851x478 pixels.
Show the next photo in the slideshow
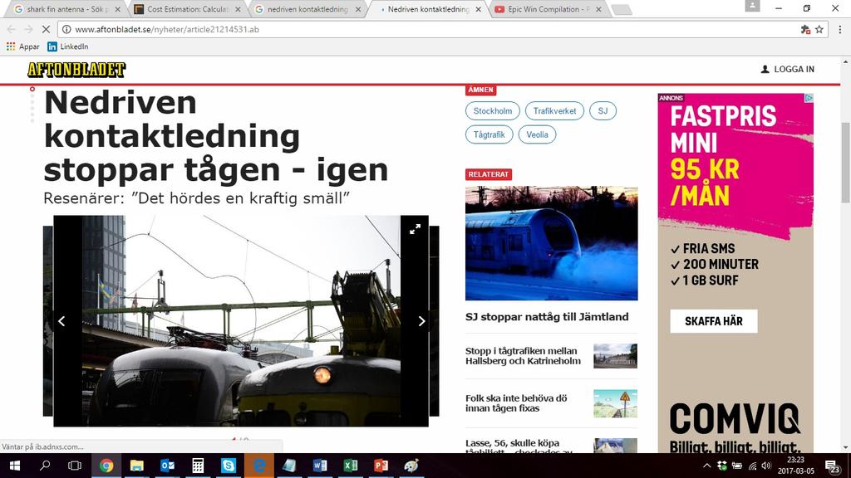point(421,321)
